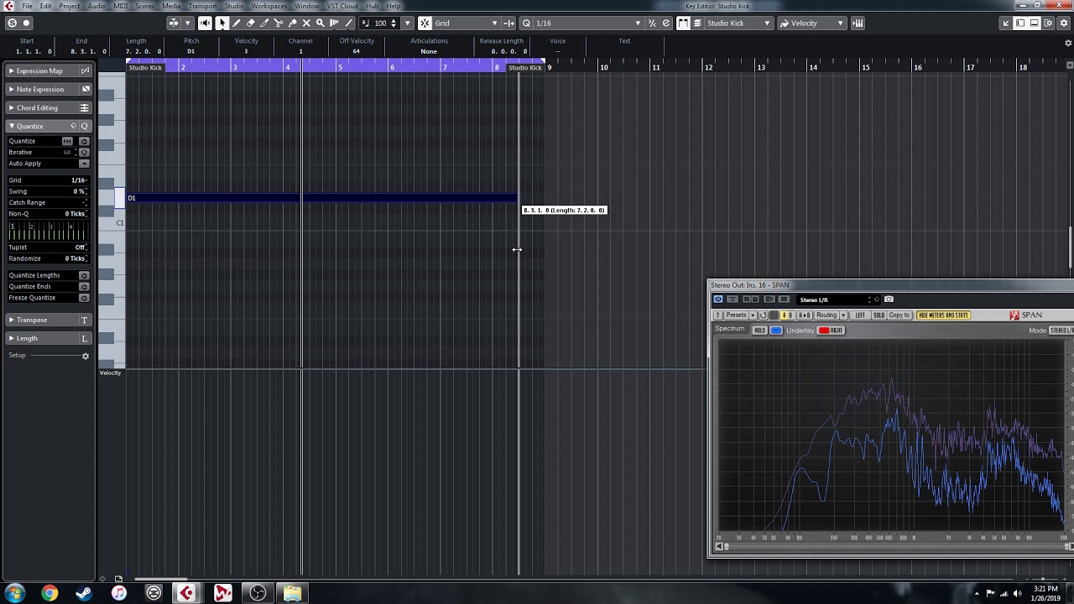Image resolution: width=1074 pixels, height=604 pixels.
Task: Click SPAN Hide Meters and Stats button
Action: click(x=944, y=315)
